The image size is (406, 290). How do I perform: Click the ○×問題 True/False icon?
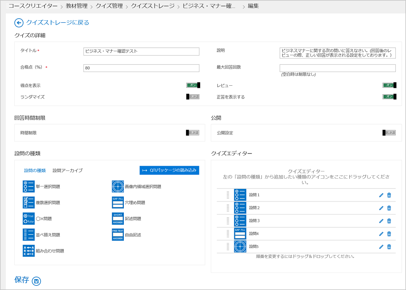[29, 219]
